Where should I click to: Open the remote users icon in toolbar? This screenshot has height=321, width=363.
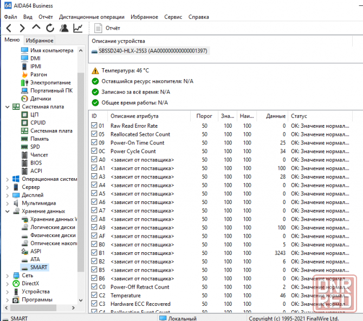[64, 28]
